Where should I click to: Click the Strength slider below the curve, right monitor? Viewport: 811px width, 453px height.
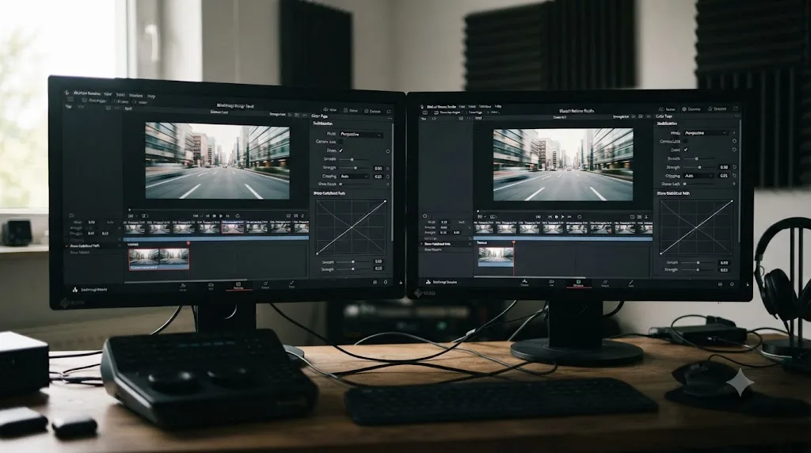click(698, 269)
